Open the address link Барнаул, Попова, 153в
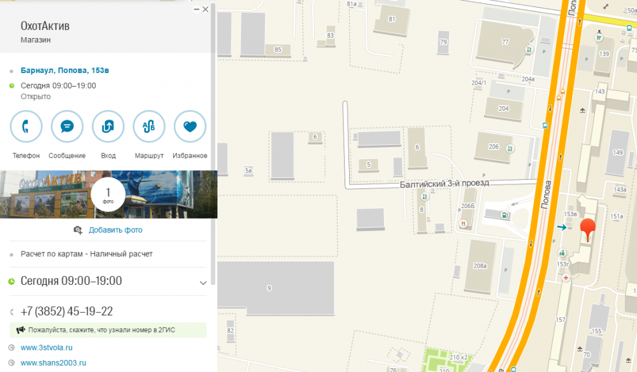 60,70
